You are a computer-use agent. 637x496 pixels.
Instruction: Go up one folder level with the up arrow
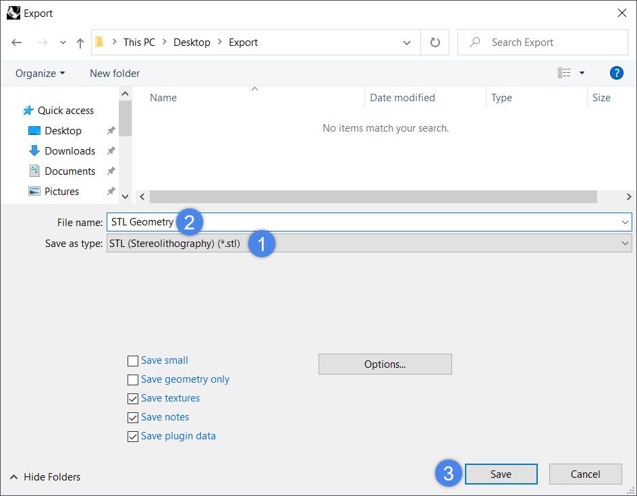[x=79, y=42]
